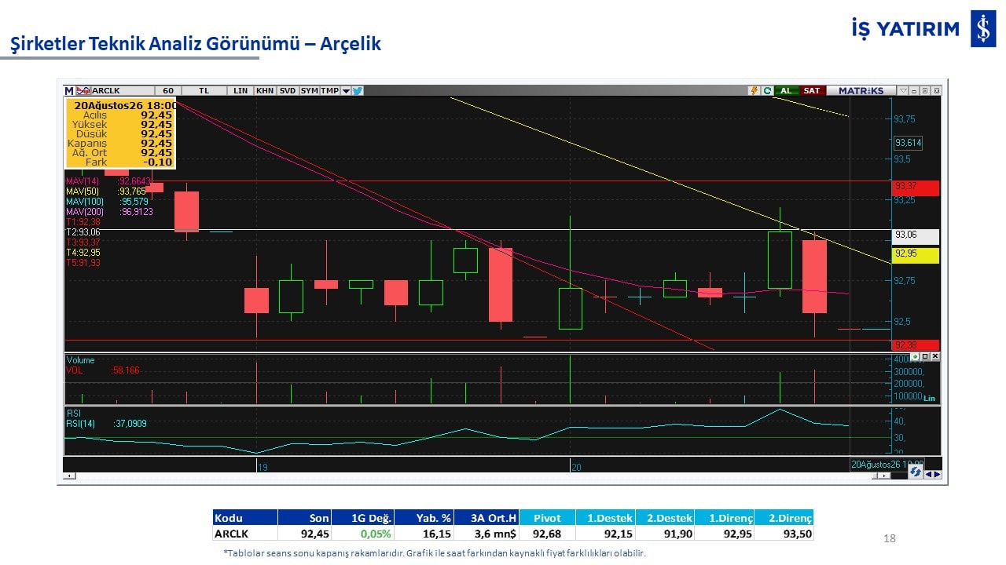Screen dimensions: 1006x565
Task: Click the Matriks M logo icon
Action: pos(69,91)
